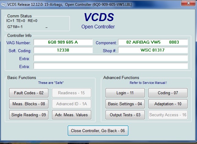Click the first empty Extra field
Viewport: 197px width, 144px height.
pos(111,58)
